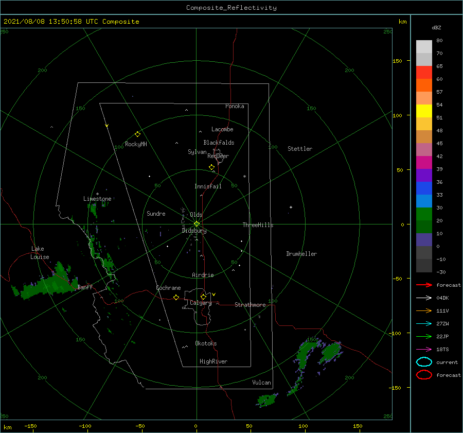Viewport: 463px width, 433px height.
Task: Click the Airdrie label
Action: (203, 275)
